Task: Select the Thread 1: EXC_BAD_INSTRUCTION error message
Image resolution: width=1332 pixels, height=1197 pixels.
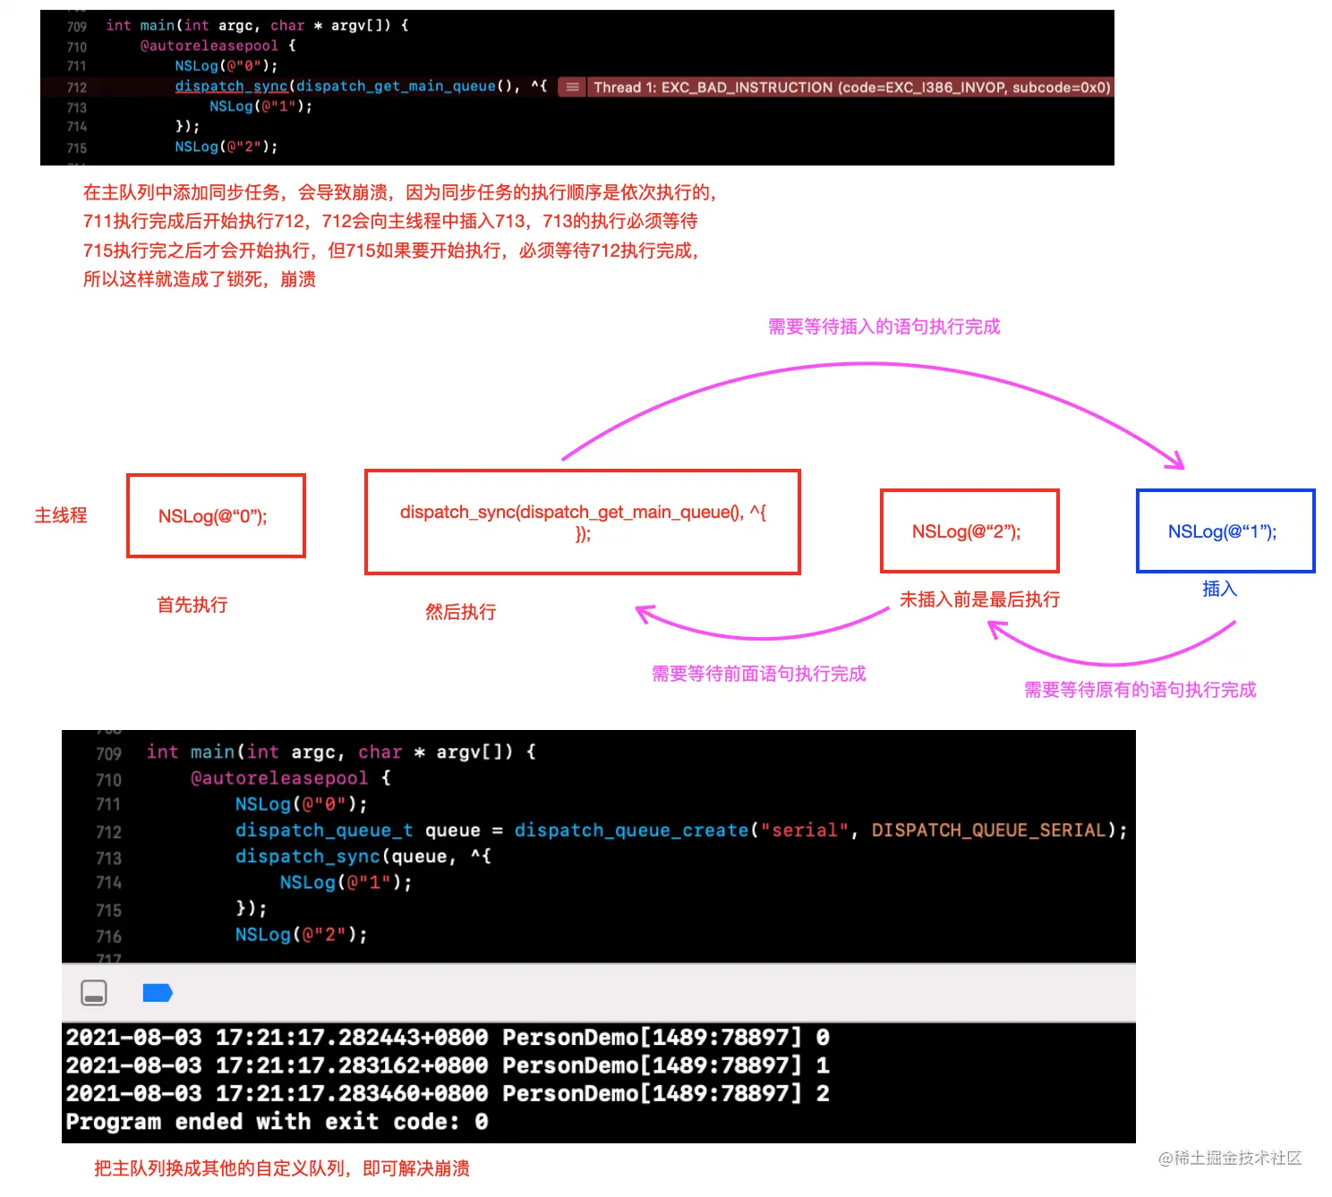Action: (x=851, y=87)
